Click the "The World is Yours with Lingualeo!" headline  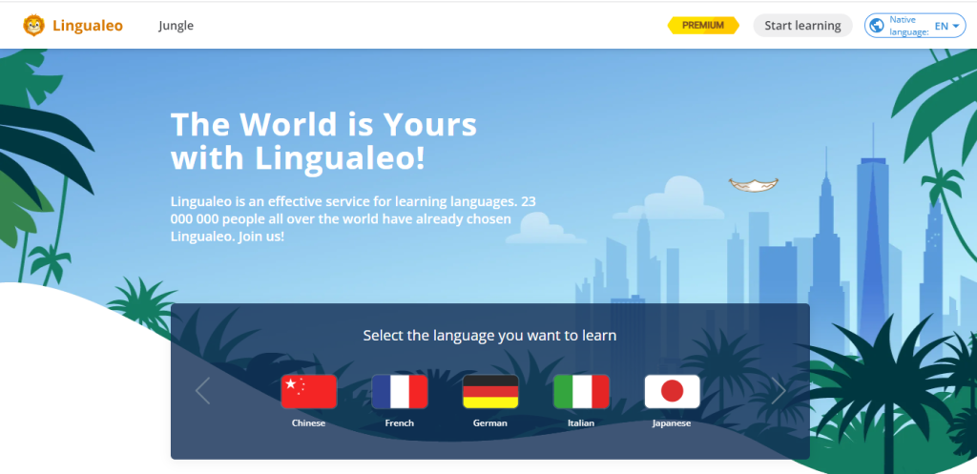324,141
